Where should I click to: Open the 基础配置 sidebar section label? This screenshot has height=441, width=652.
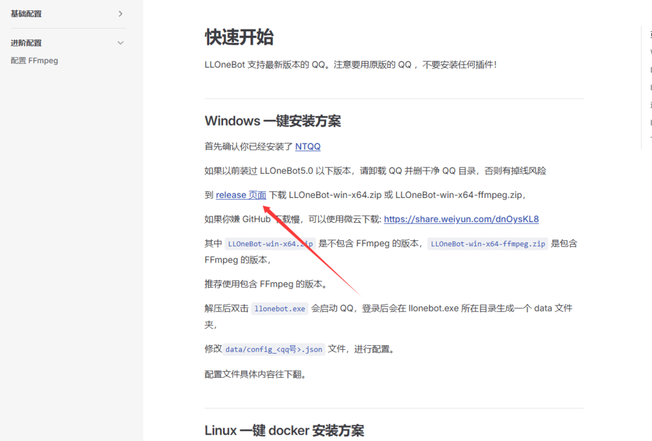pyautogui.click(x=26, y=14)
